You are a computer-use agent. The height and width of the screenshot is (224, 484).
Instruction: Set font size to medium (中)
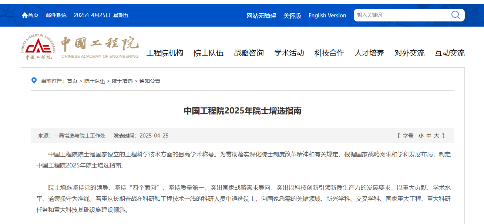click(x=429, y=136)
